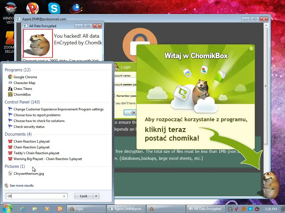The image size is (285, 213).
Task: Open UC Browser orange taskbar icon
Action: [60, 209]
